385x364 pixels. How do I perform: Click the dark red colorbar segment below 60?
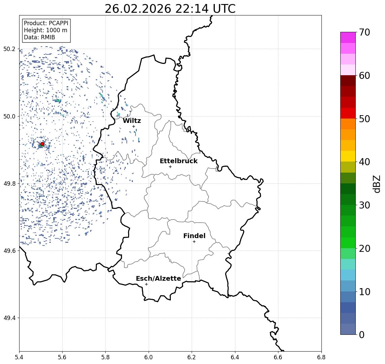348,81
